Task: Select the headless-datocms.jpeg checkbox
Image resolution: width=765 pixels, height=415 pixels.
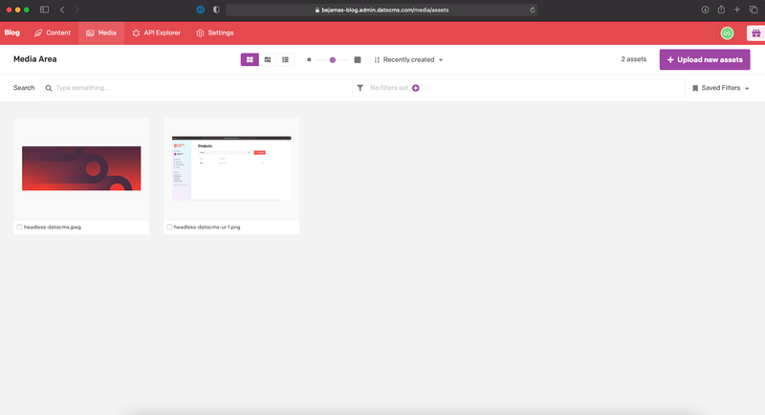Action: (x=19, y=227)
